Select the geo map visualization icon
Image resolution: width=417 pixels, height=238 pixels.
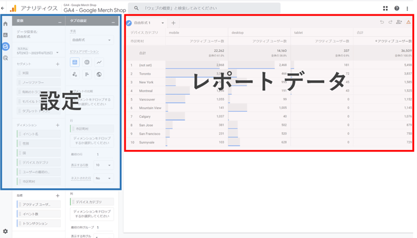click(x=99, y=74)
